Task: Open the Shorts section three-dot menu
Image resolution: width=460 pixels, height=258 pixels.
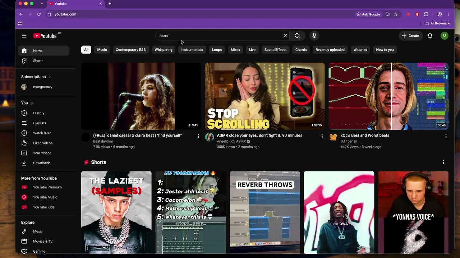Action: pyautogui.click(x=443, y=162)
